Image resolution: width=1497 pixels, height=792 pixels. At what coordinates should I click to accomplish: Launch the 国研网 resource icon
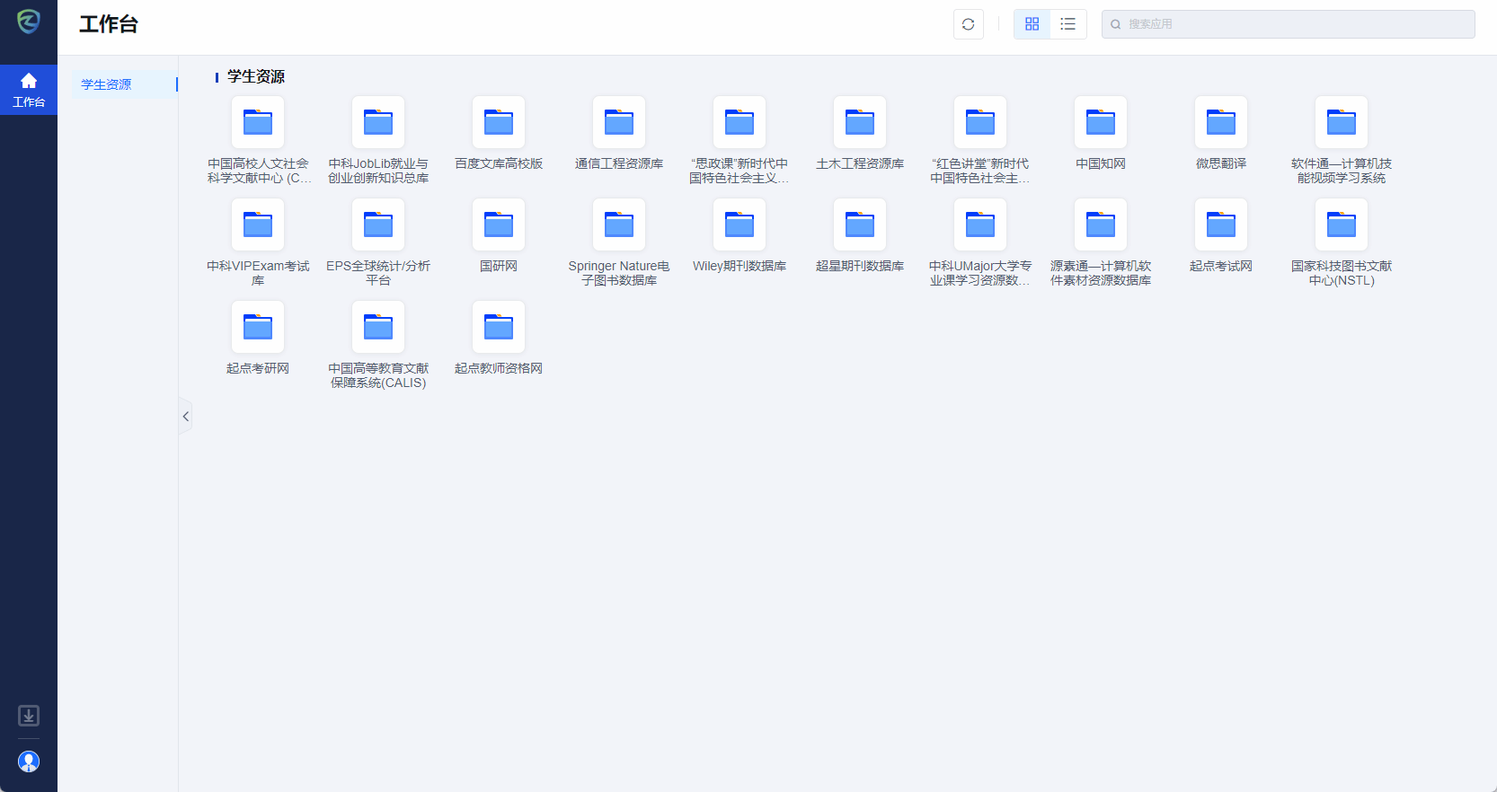pyautogui.click(x=499, y=224)
